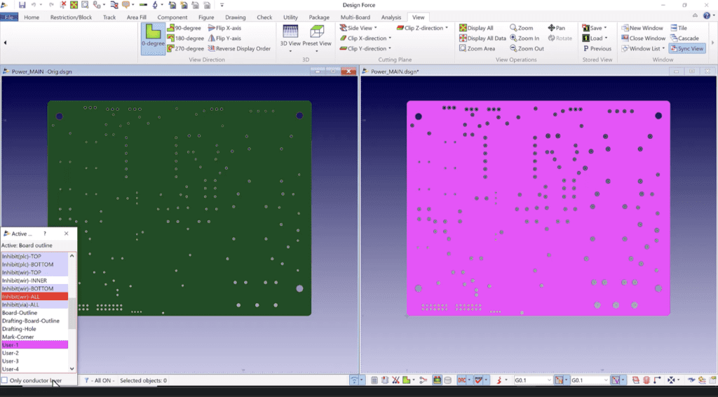Close the Power_MAIN -Orig.dsgn window
718x397 pixels.
click(348, 72)
